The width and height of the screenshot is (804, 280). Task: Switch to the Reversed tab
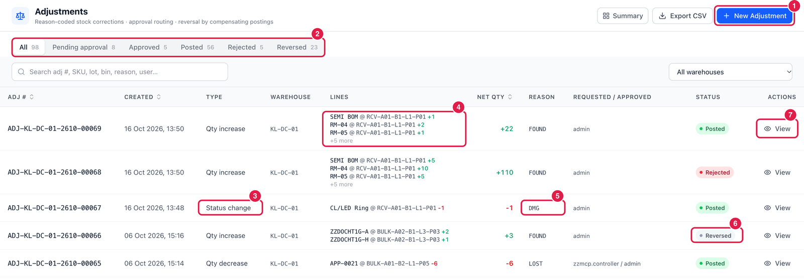pyautogui.click(x=297, y=47)
